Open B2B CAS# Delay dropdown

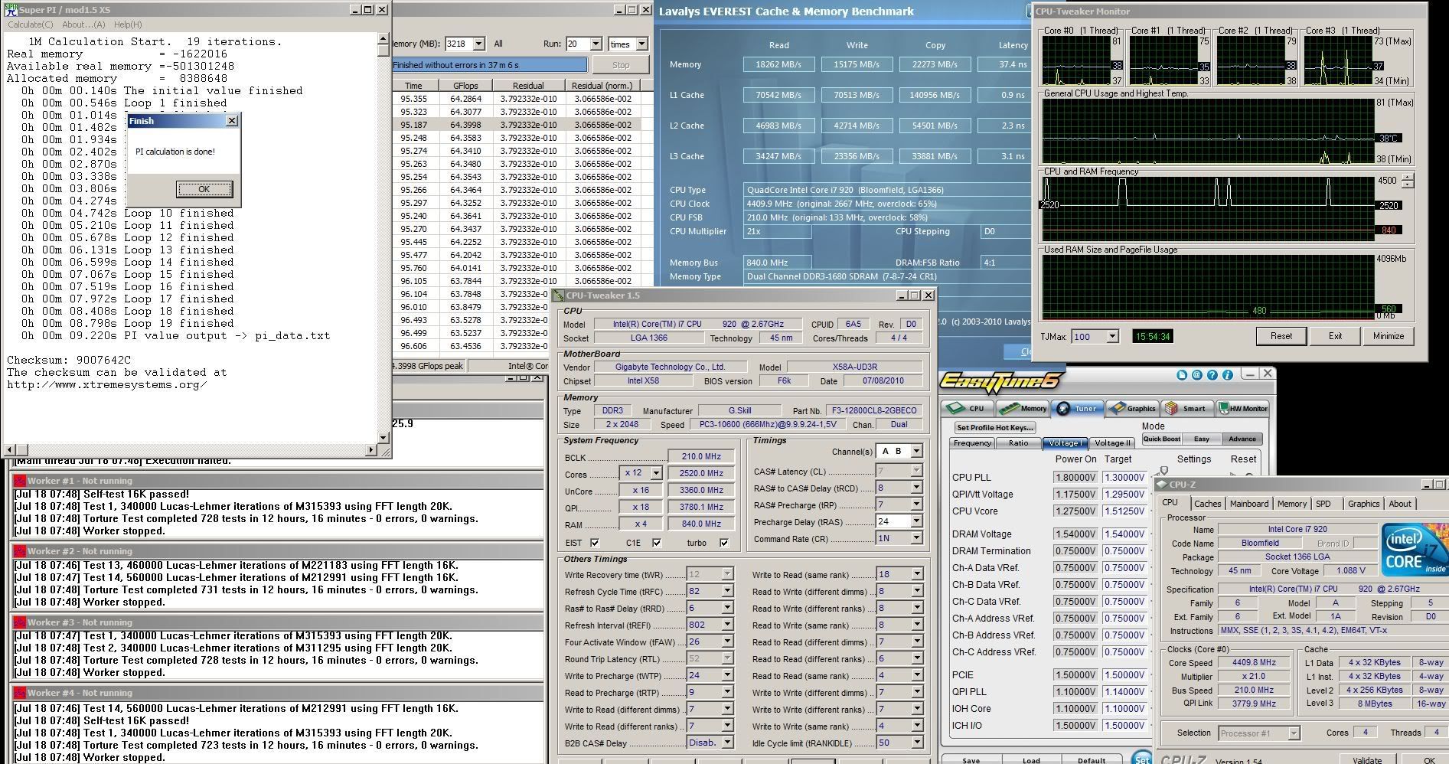(x=727, y=743)
